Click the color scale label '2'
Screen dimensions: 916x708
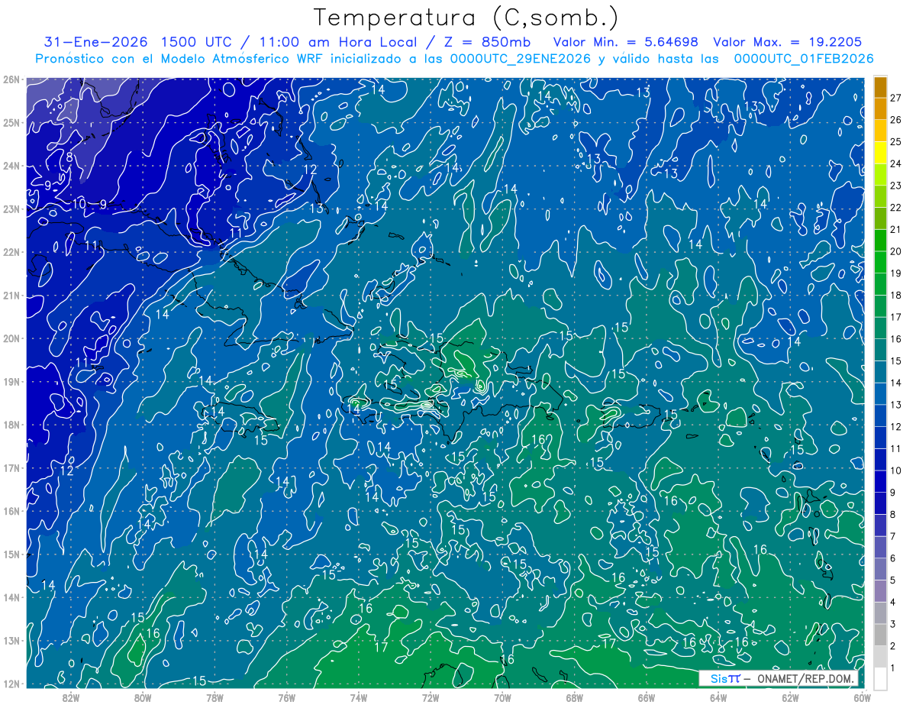pyautogui.click(x=893, y=646)
